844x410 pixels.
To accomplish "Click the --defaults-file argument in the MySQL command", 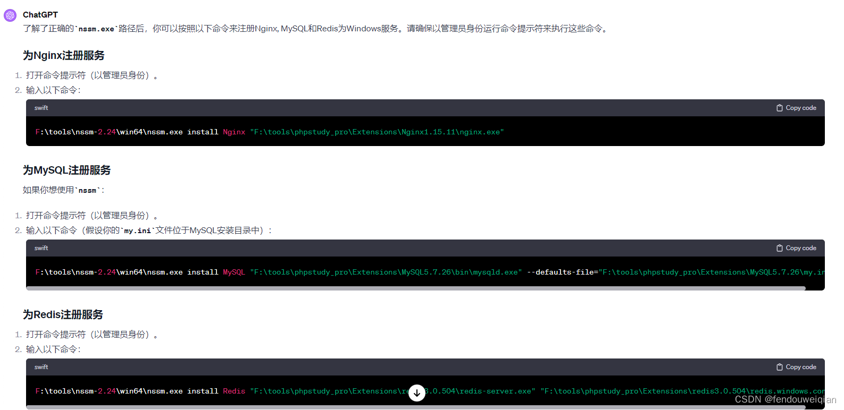I will [675, 272].
